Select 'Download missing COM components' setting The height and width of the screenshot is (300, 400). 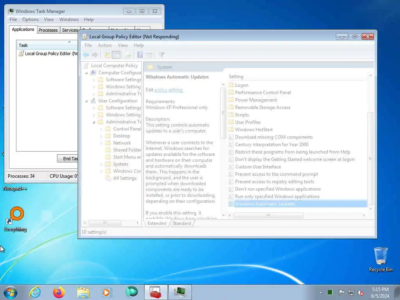(x=274, y=137)
